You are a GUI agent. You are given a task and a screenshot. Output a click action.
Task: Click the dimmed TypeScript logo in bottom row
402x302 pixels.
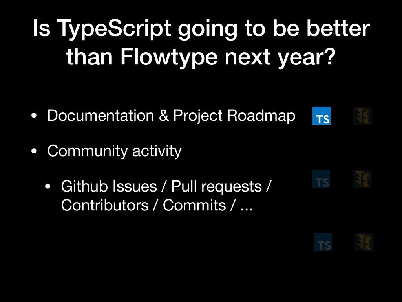tap(323, 242)
